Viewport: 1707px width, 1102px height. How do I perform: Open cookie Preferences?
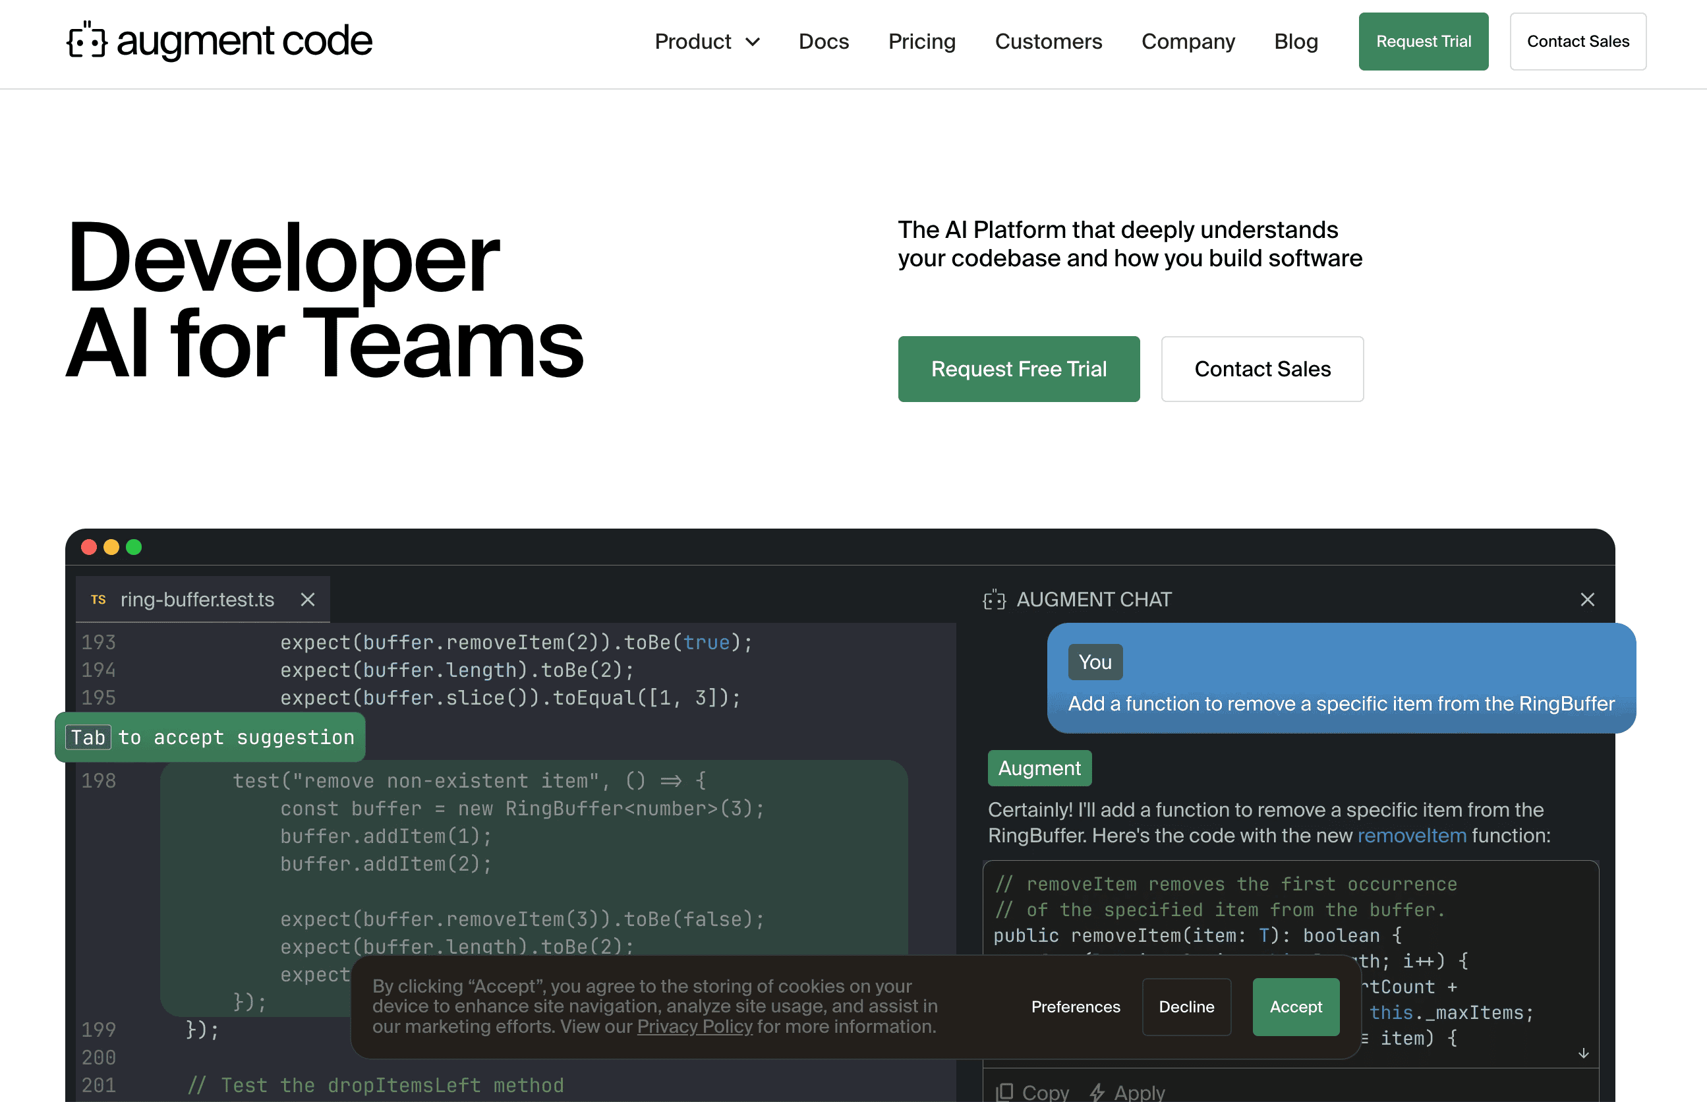click(x=1076, y=1006)
